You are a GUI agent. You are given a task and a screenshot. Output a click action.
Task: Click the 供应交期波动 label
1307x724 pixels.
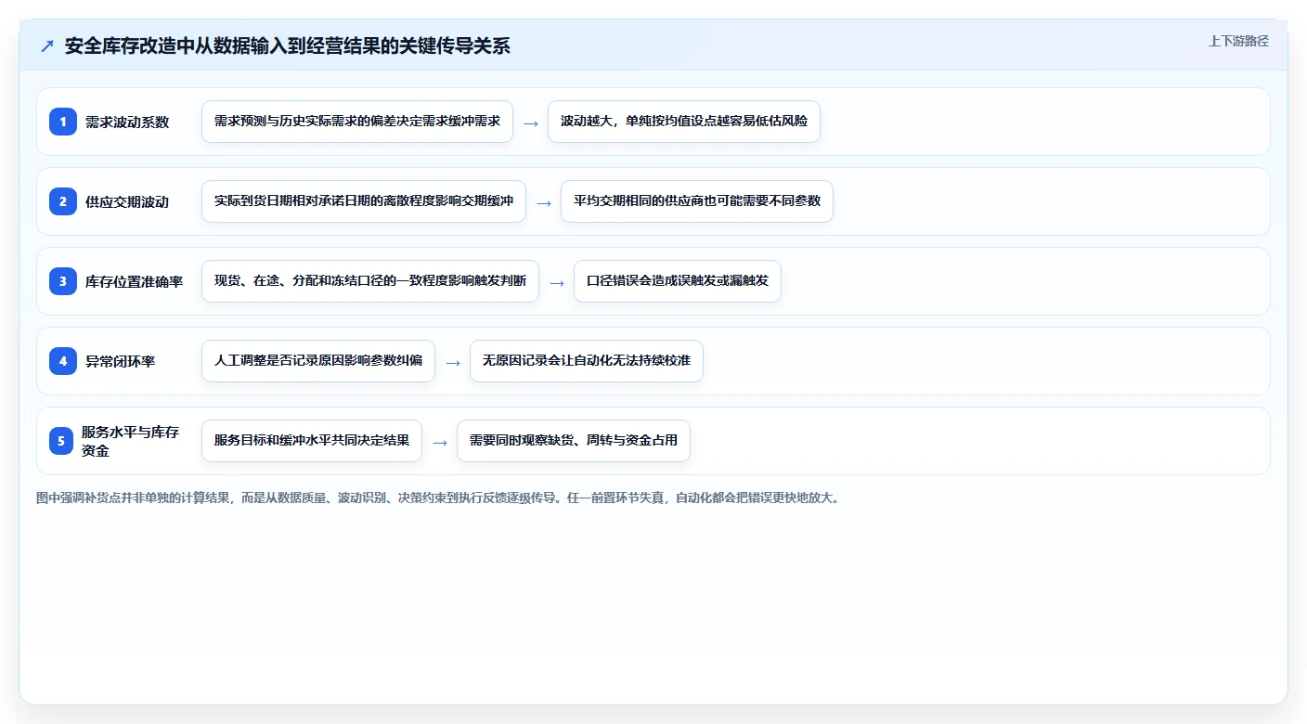[x=127, y=201]
